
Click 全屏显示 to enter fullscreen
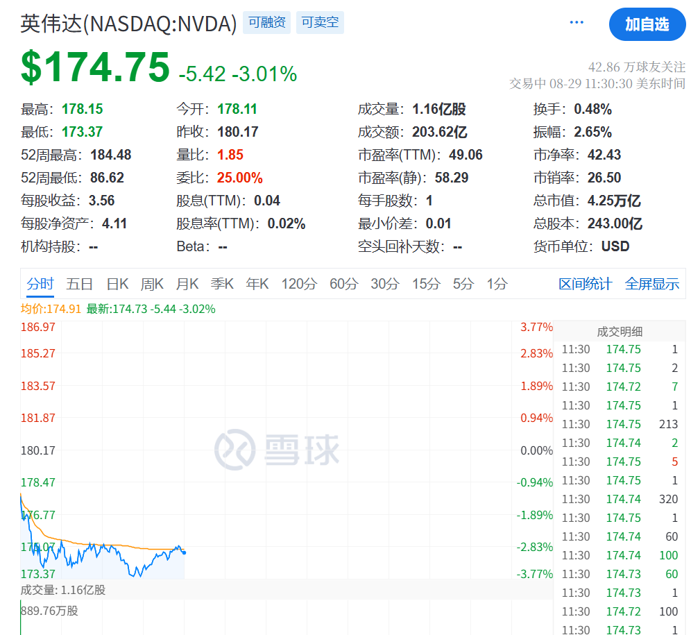(652, 283)
